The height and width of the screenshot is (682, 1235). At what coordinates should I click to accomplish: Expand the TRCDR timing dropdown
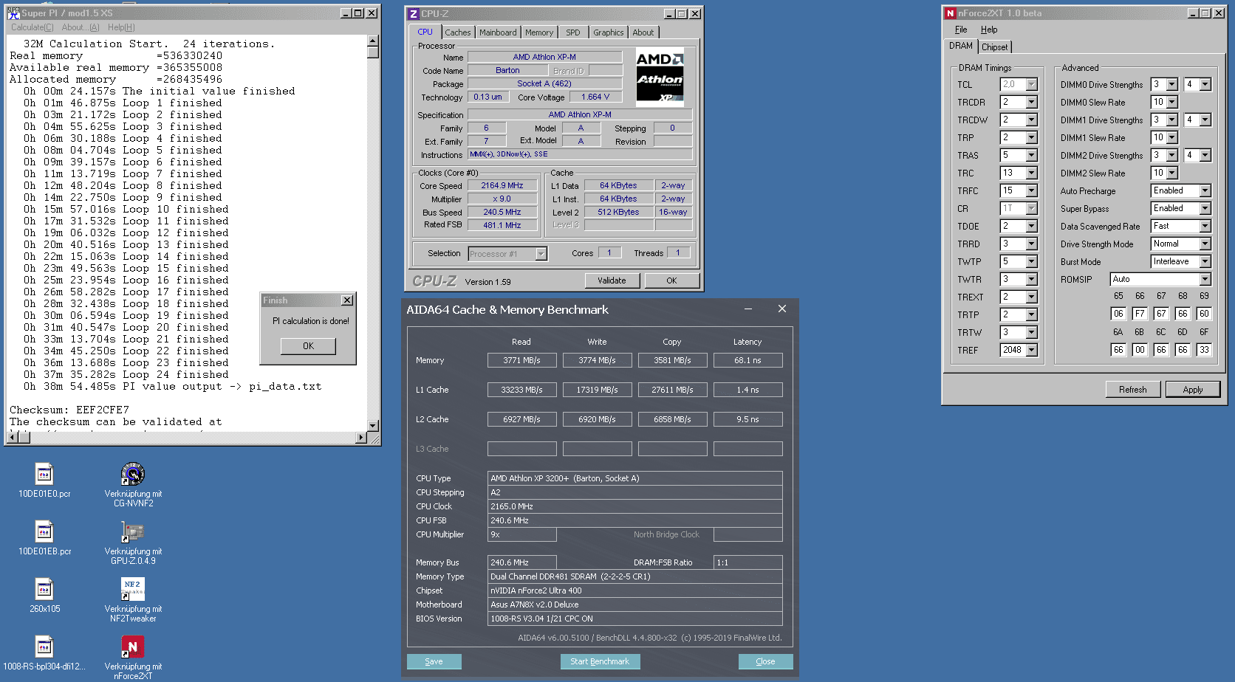pyautogui.click(x=1032, y=103)
